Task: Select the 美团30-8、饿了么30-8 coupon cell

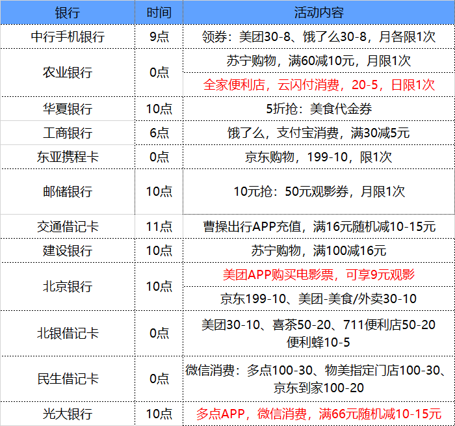Action: 318,36
